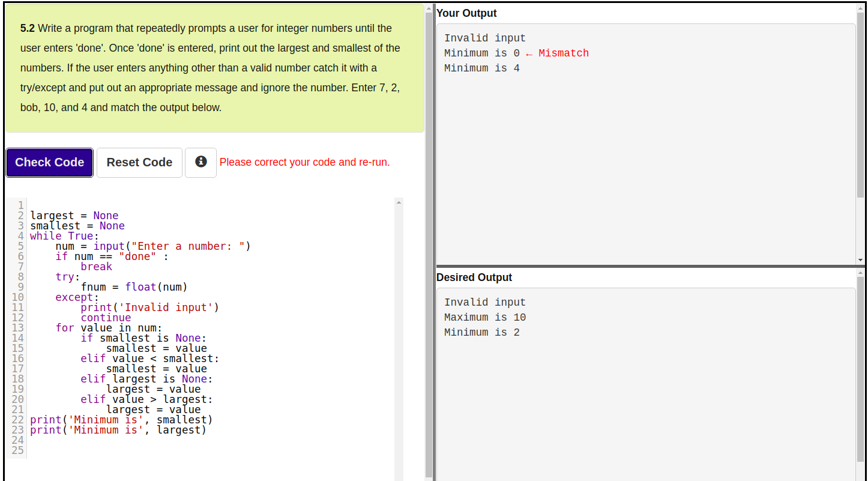This screenshot has height=481, width=868.
Task: Click the print('Minimum is', smallest) line
Action: pos(122,420)
